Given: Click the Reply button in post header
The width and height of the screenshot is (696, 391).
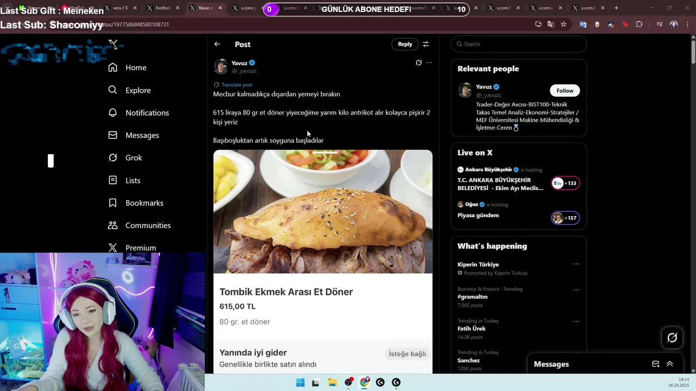Looking at the screenshot, I should point(405,44).
